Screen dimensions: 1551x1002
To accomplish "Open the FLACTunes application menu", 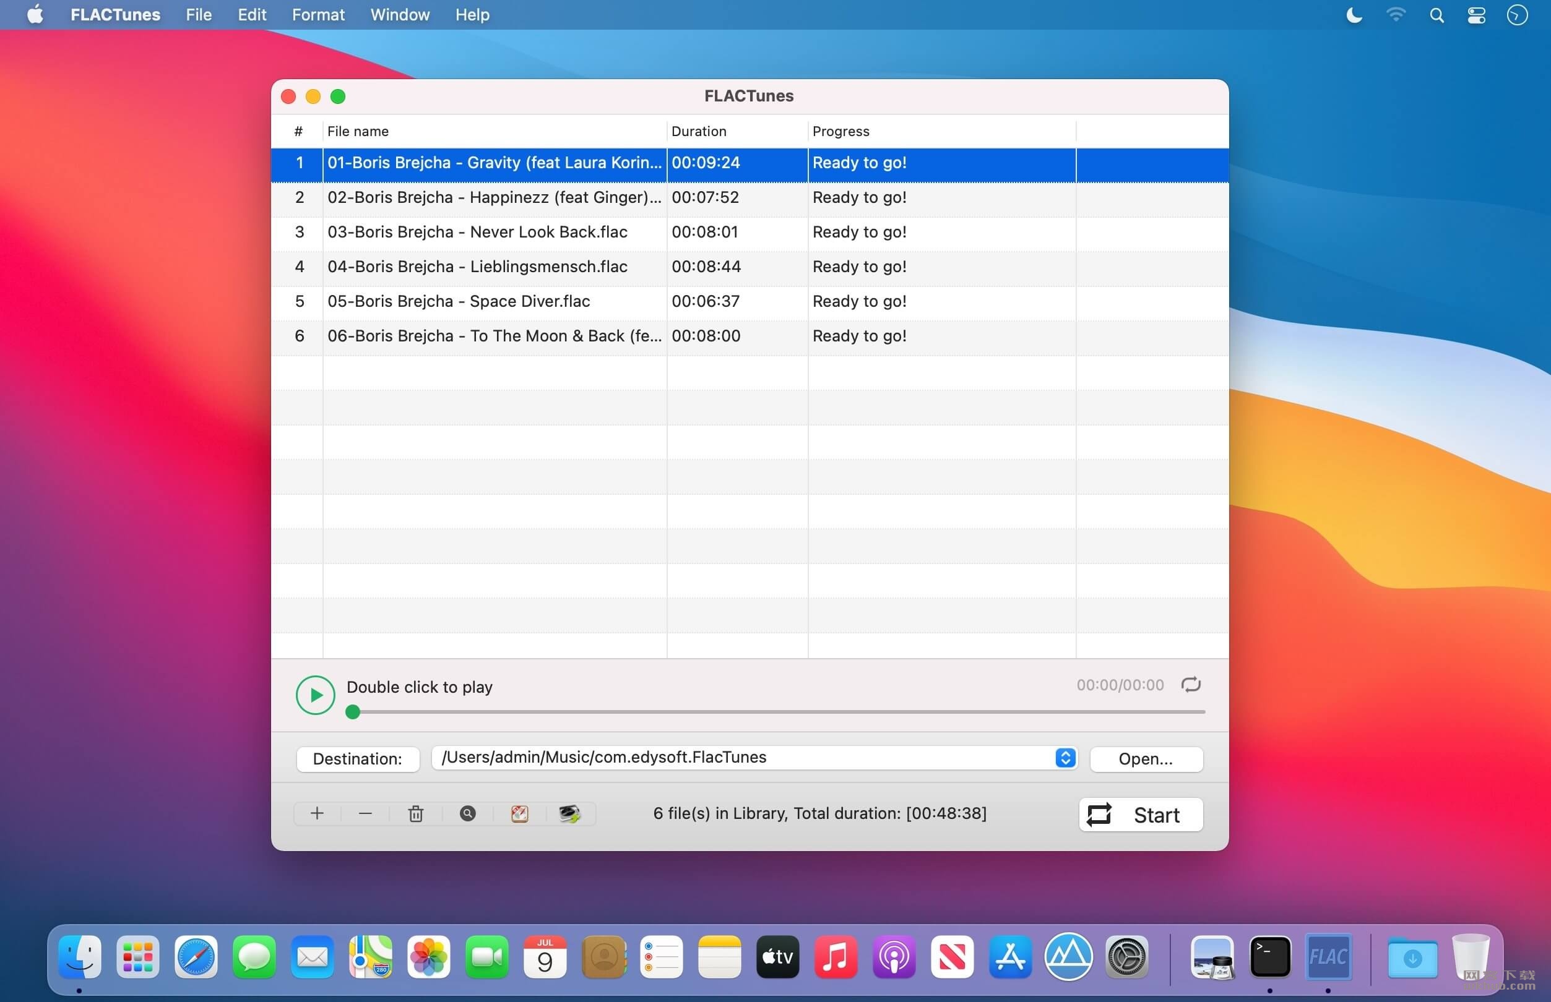I will click(x=115, y=14).
